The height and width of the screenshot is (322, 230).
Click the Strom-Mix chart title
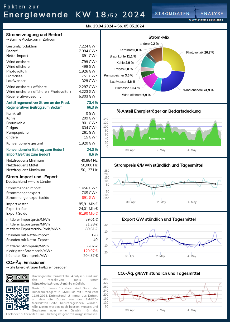click(x=159, y=37)
